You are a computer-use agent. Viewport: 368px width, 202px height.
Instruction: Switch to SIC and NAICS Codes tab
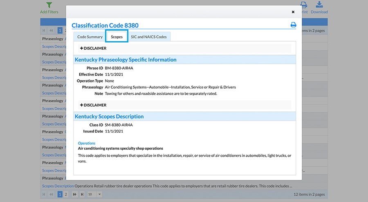149,37
